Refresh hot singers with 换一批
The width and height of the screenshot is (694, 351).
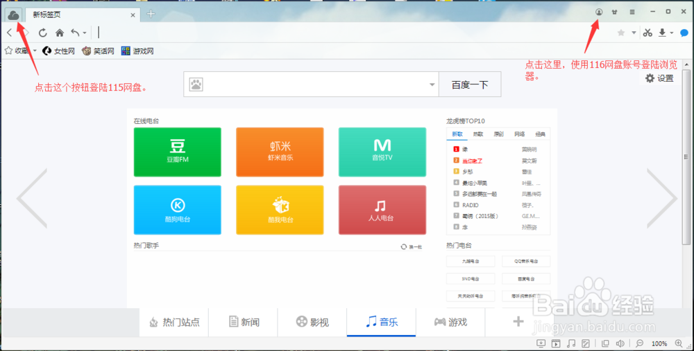[x=412, y=246]
